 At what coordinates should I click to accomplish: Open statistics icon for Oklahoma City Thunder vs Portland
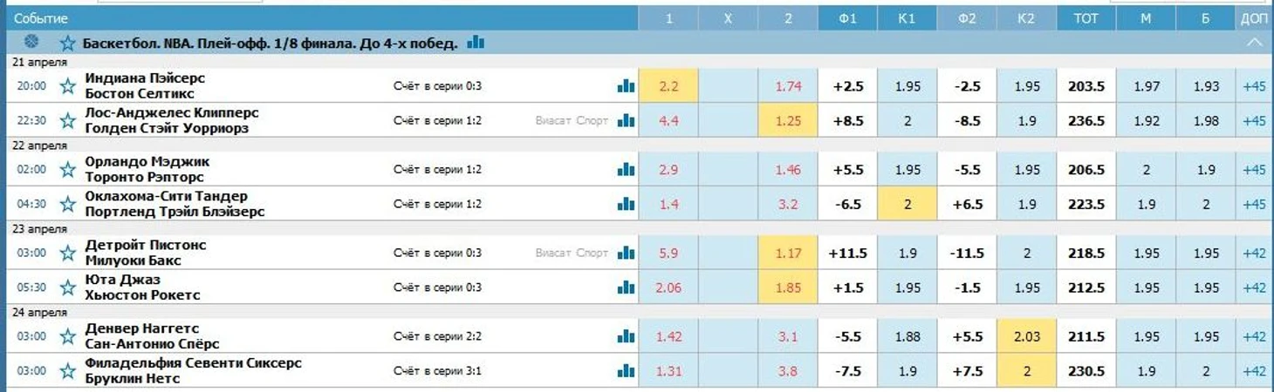coord(626,204)
